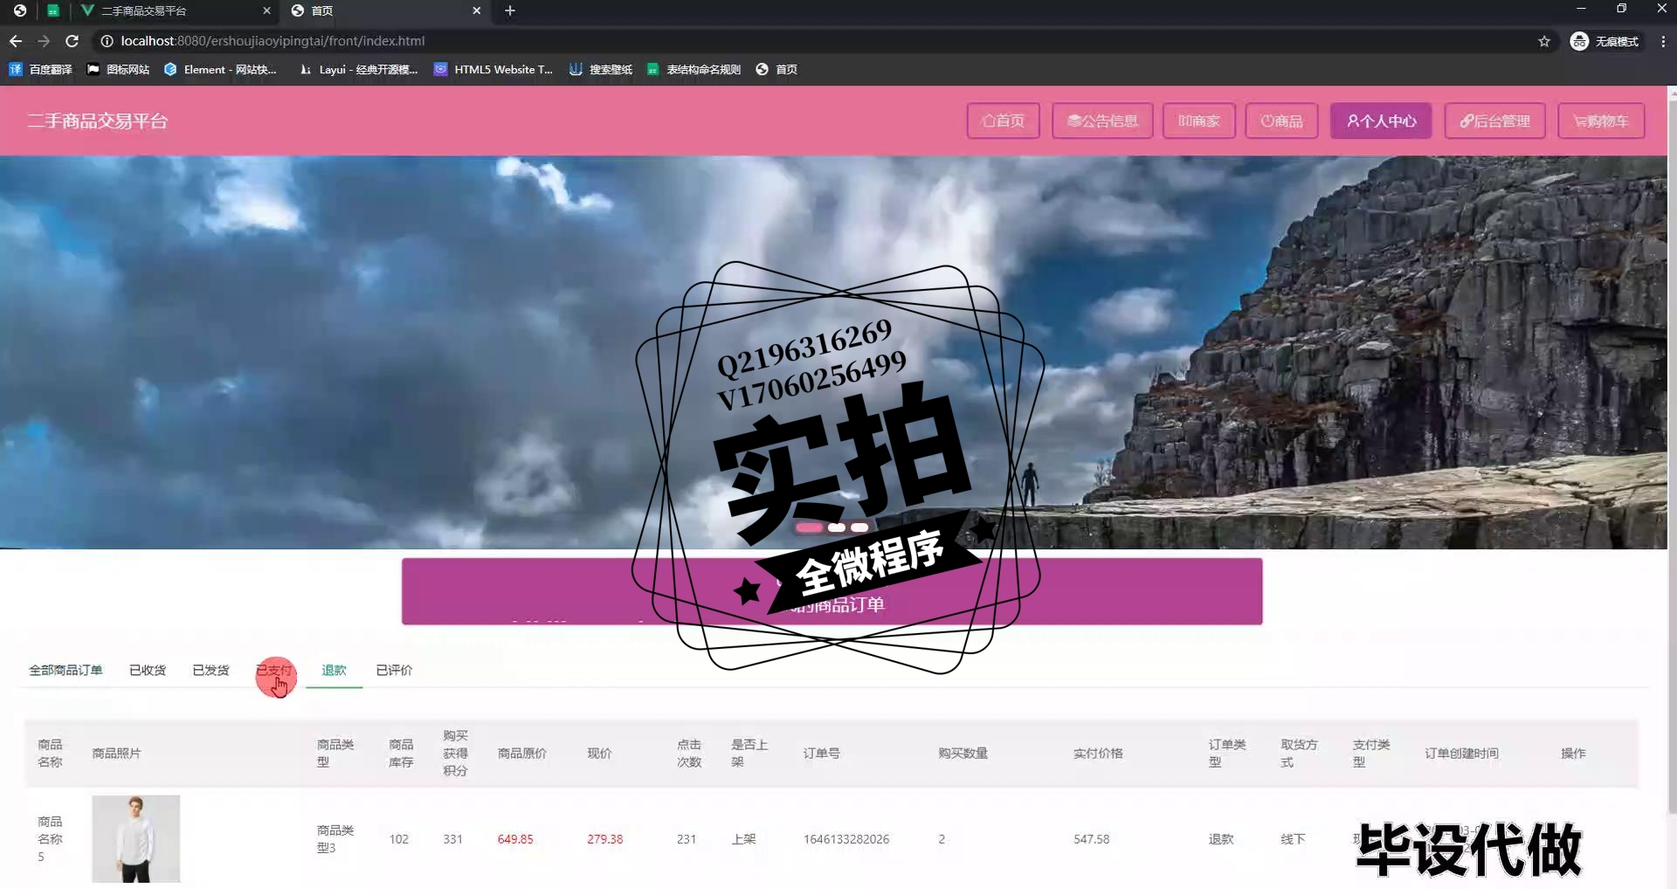Switch to the 全部商品订单 tab
Screen dimensions: 1677x889
[66, 670]
